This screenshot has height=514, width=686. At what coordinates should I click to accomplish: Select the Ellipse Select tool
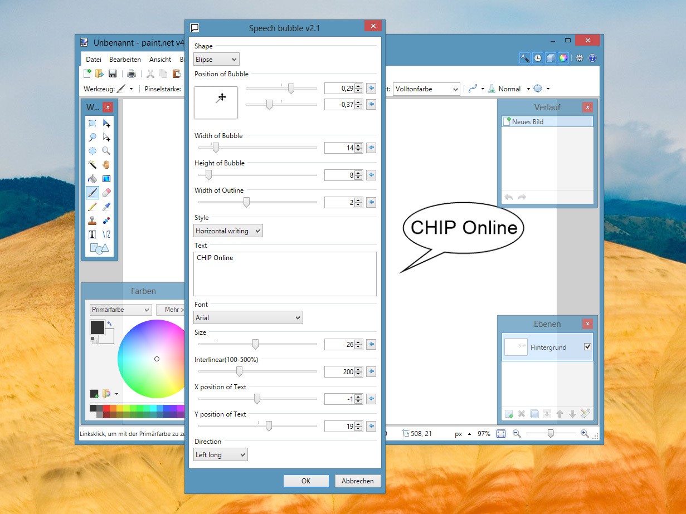click(93, 151)
